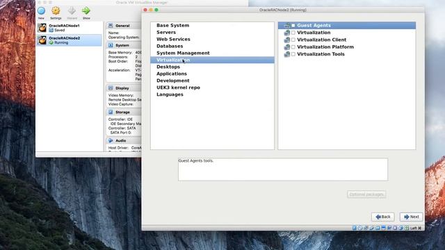
Task: Select OracleRACNode1 in VirtualBox Manager list
Action: click(70, 28)
